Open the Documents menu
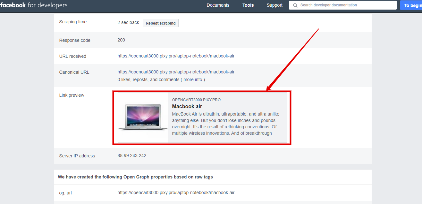 coord(218,5)
